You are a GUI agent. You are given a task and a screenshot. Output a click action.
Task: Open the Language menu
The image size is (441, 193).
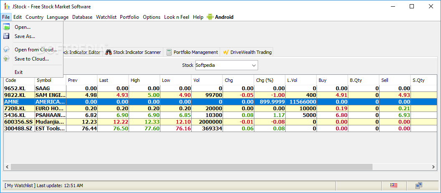coord(58,17)
